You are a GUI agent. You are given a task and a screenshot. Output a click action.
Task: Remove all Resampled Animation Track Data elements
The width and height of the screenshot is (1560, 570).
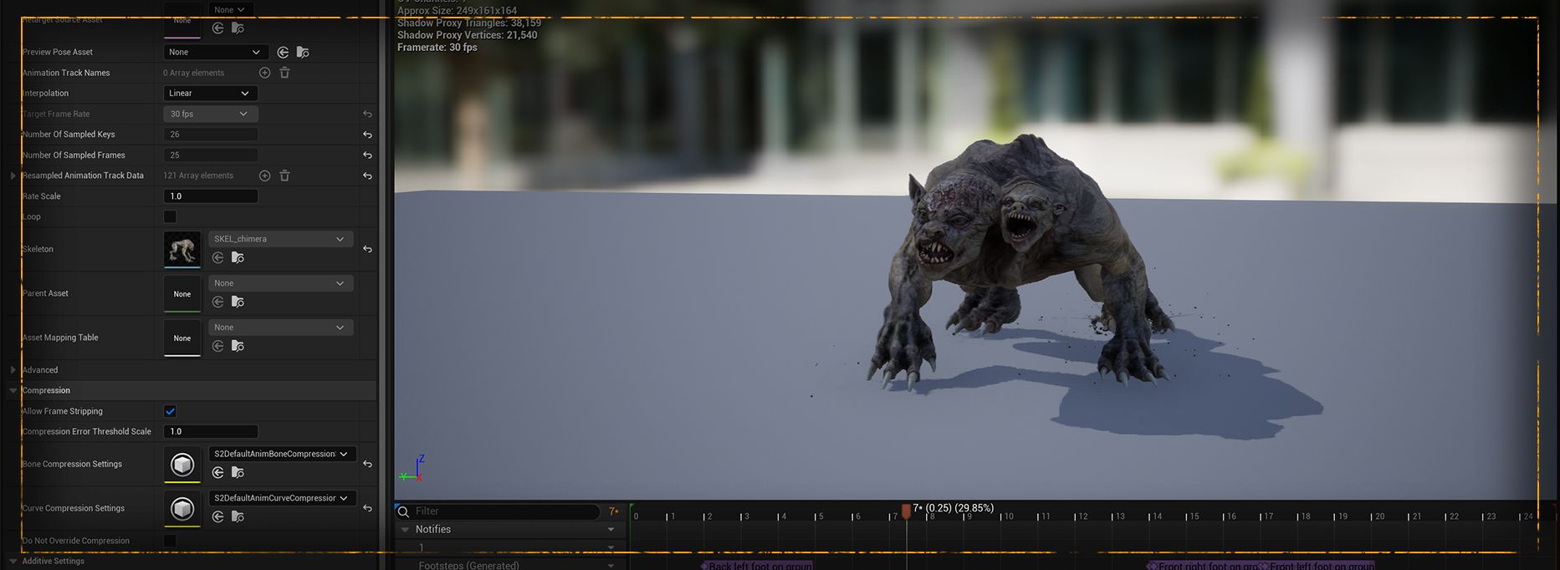tap(284, 176)
